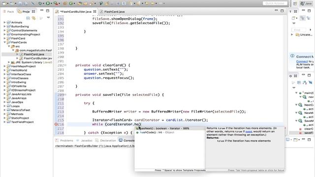The width and height of the screenshot is (315, 177).
Task: Select the TextFieldProject project
Action: click(x=22, y=122)
